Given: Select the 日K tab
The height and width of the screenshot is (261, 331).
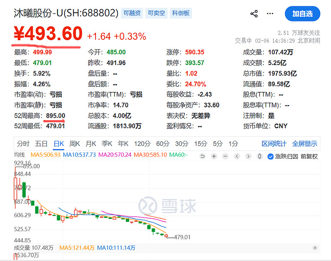Looking at the screenshot, I should click(x=59, y=144).
